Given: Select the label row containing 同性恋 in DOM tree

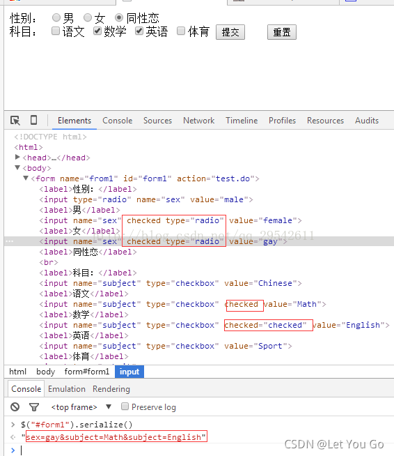Looking at the screenshot, I should tap(88, 252).
